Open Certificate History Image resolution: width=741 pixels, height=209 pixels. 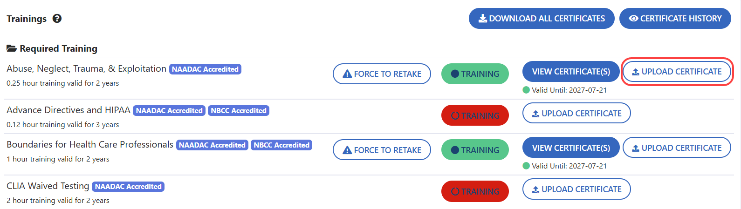point(675,19)
